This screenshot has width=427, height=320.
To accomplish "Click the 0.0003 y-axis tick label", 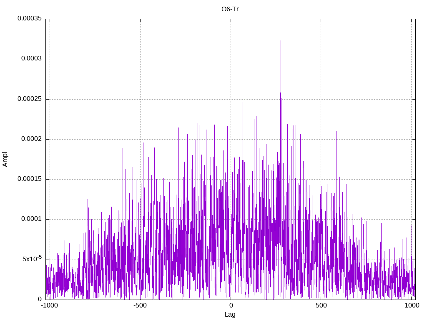I will click(32, 58).
